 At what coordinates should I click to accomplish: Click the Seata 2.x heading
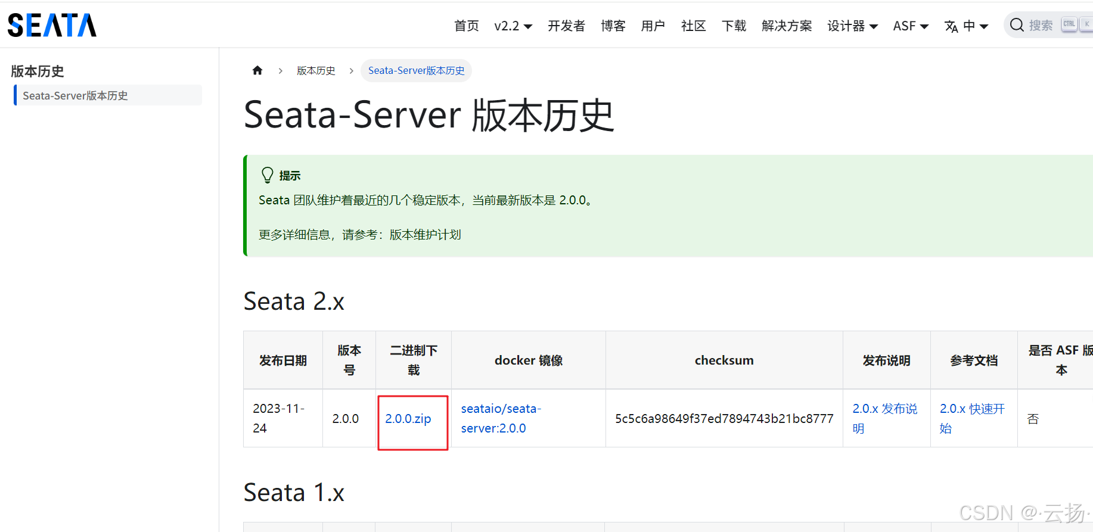tap(294, 301)
